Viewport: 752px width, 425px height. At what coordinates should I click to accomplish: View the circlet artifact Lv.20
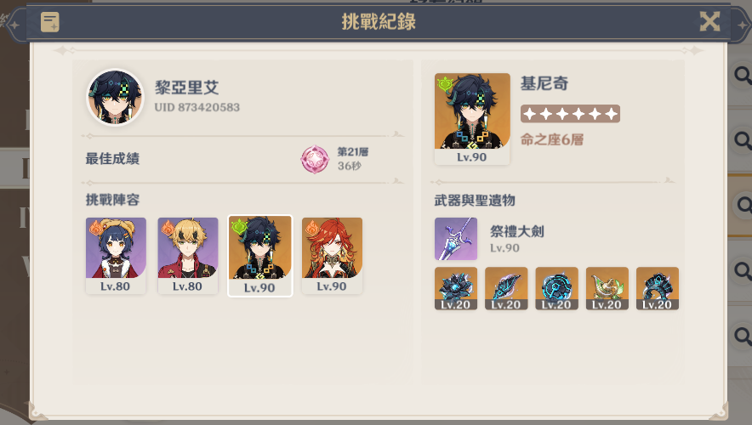[657, 288]
